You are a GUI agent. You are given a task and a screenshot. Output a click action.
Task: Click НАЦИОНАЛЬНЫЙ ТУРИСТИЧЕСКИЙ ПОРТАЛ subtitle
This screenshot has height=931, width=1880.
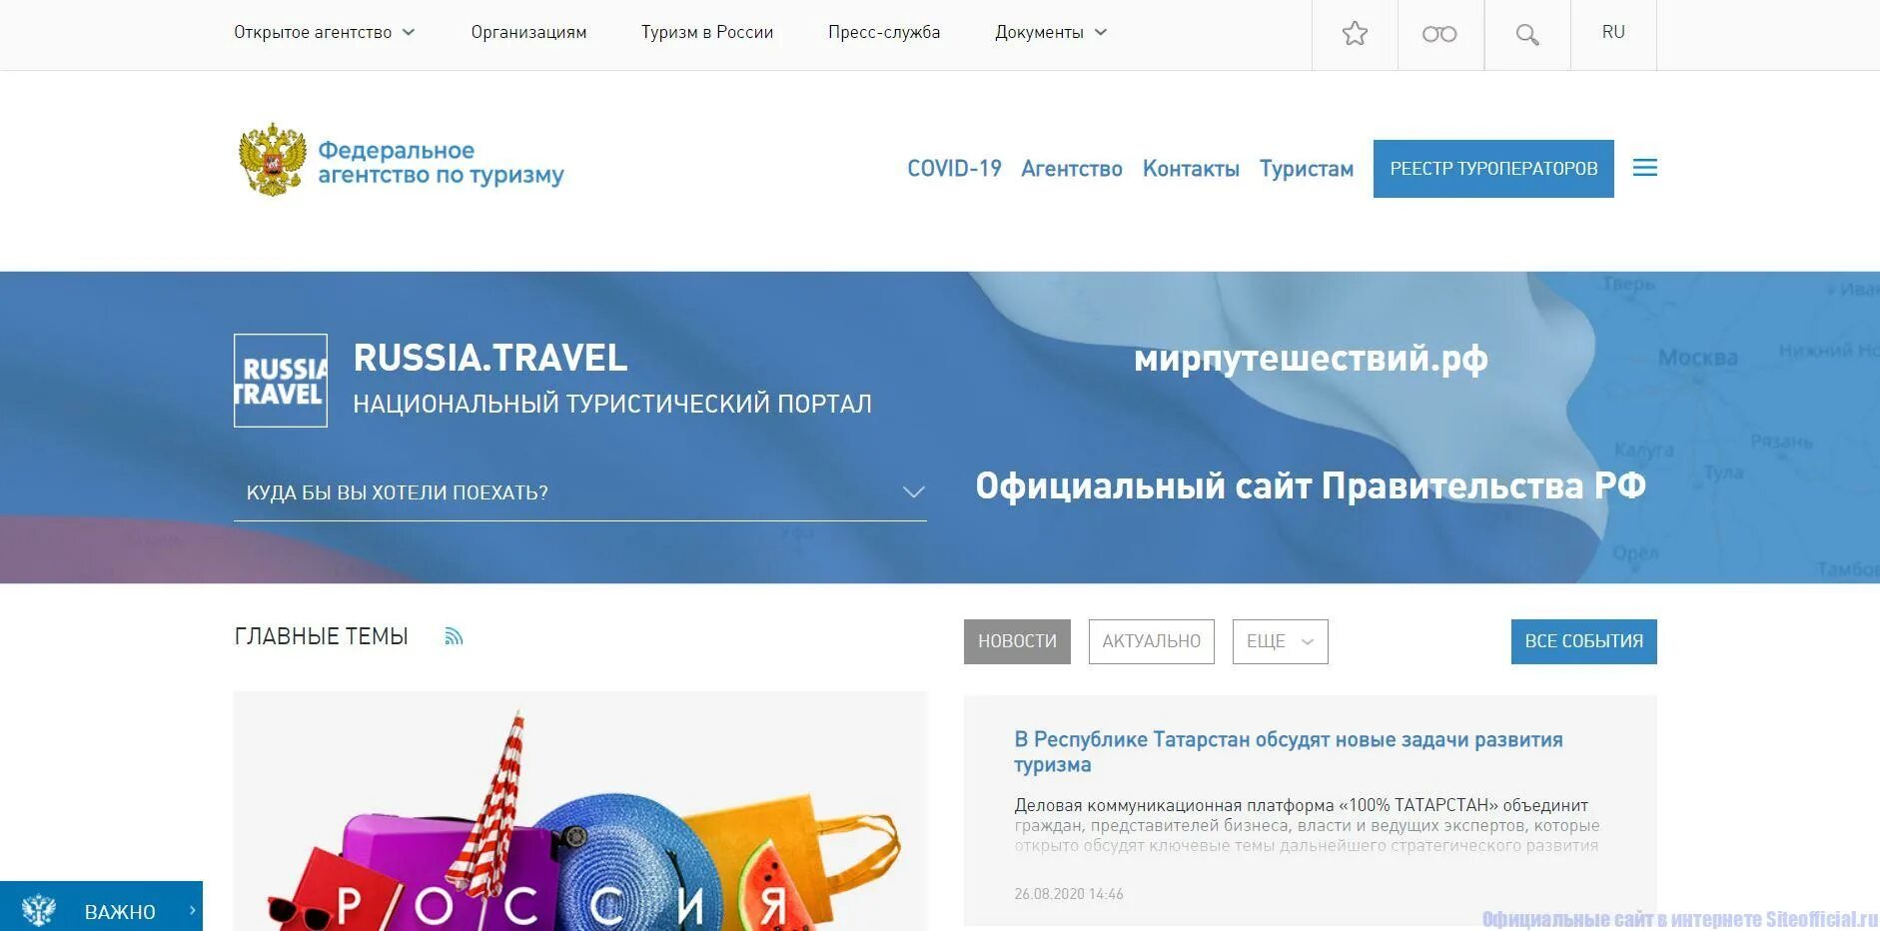tap(612, 404)
